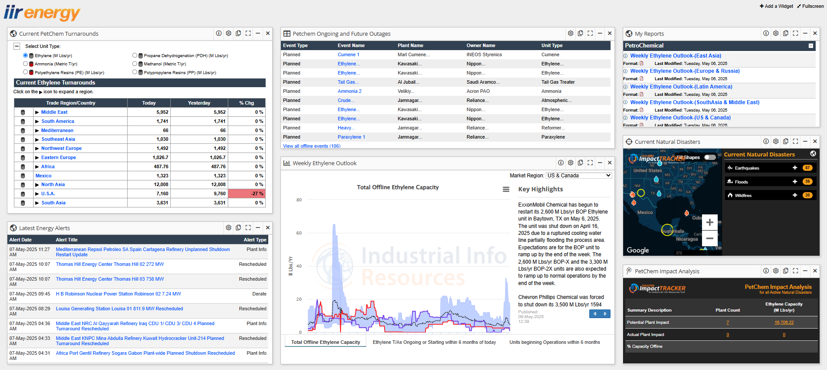Viewport: 827px width, 370px height.
Task: Open info for Weekly Ethylene Outlook widget
Action: [x=561, y=163]
